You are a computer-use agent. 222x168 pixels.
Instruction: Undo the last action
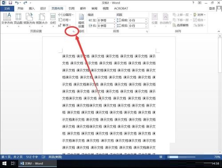17,3
